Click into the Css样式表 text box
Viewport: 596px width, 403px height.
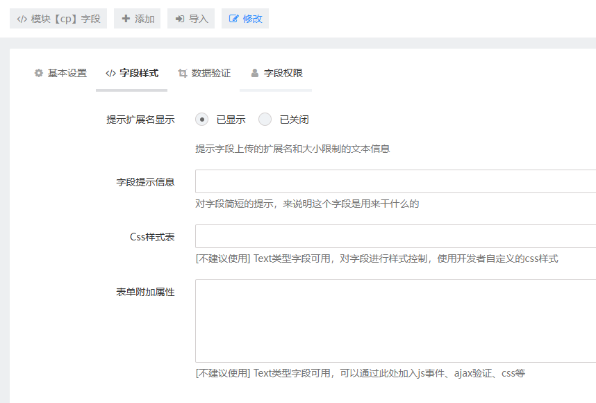395,236
